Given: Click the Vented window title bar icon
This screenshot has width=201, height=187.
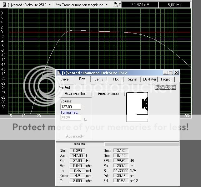Looking at the screenshot, I should pyautogui.click(x=59, y=73).
